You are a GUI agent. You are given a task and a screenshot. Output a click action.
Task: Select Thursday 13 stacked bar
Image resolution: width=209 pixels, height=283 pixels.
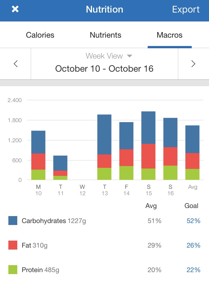tap(104, 147)
